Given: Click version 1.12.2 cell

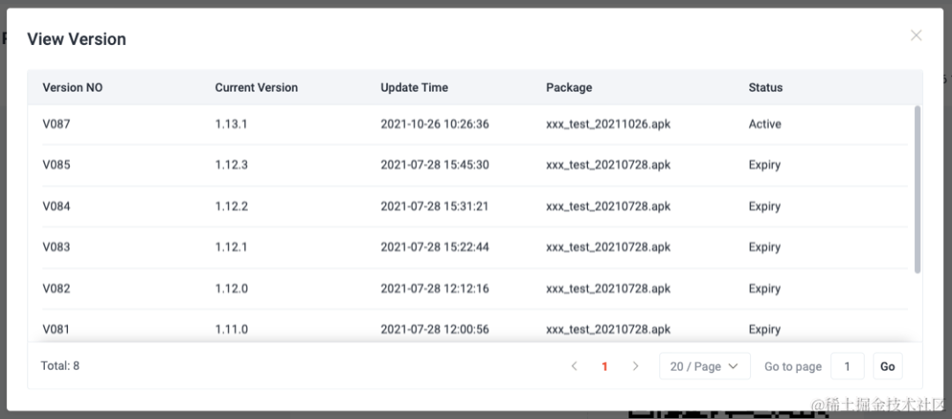Looking at the screenshot, I should [232, 206].
